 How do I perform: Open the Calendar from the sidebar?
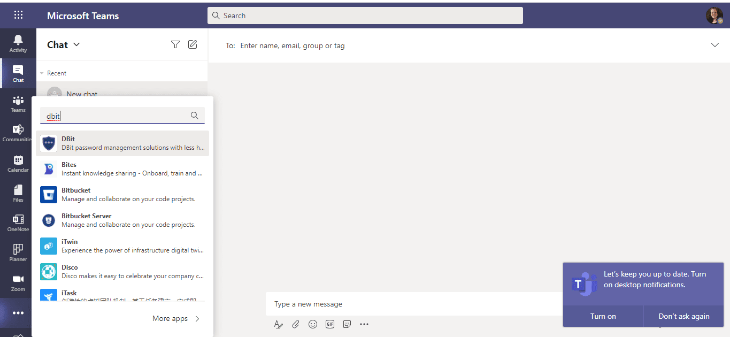pyautogui.click(x=18, y=163)
